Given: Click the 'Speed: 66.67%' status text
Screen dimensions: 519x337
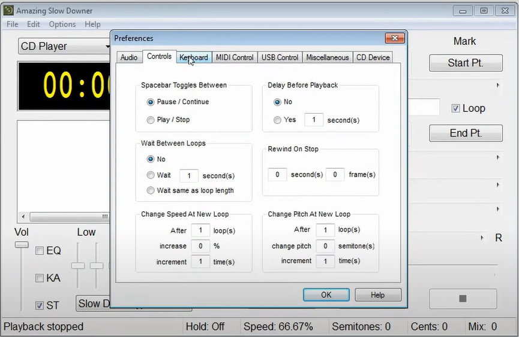Looking at the screenshot, I should tap(278, 326).
